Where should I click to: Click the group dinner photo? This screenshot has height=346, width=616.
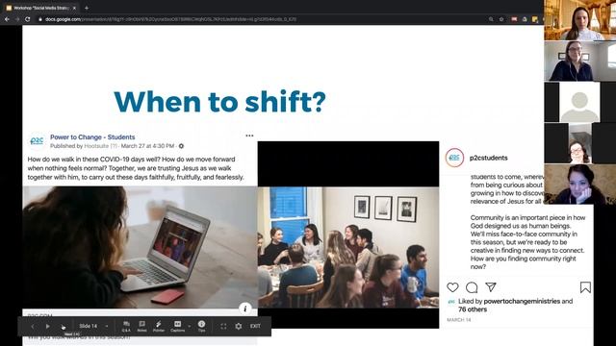click(x=348, y=247)
